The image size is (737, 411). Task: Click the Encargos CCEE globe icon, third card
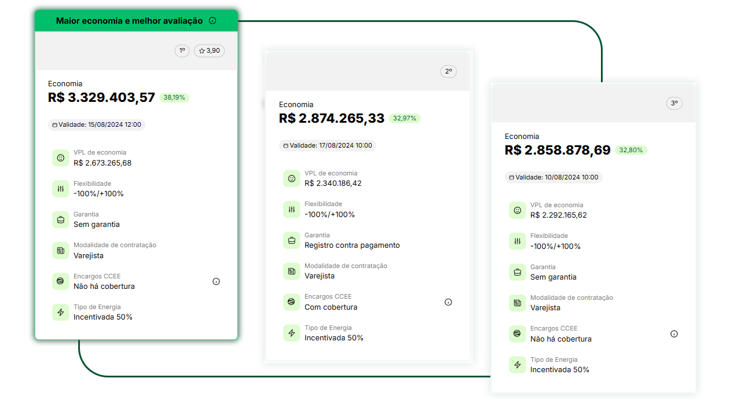click(517, 333)
